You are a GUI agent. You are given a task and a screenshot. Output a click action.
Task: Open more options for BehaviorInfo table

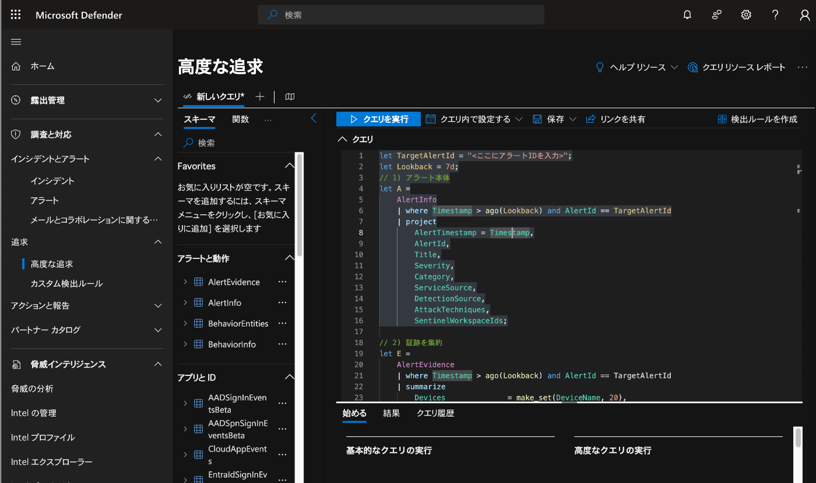click(x=283, y=345)
